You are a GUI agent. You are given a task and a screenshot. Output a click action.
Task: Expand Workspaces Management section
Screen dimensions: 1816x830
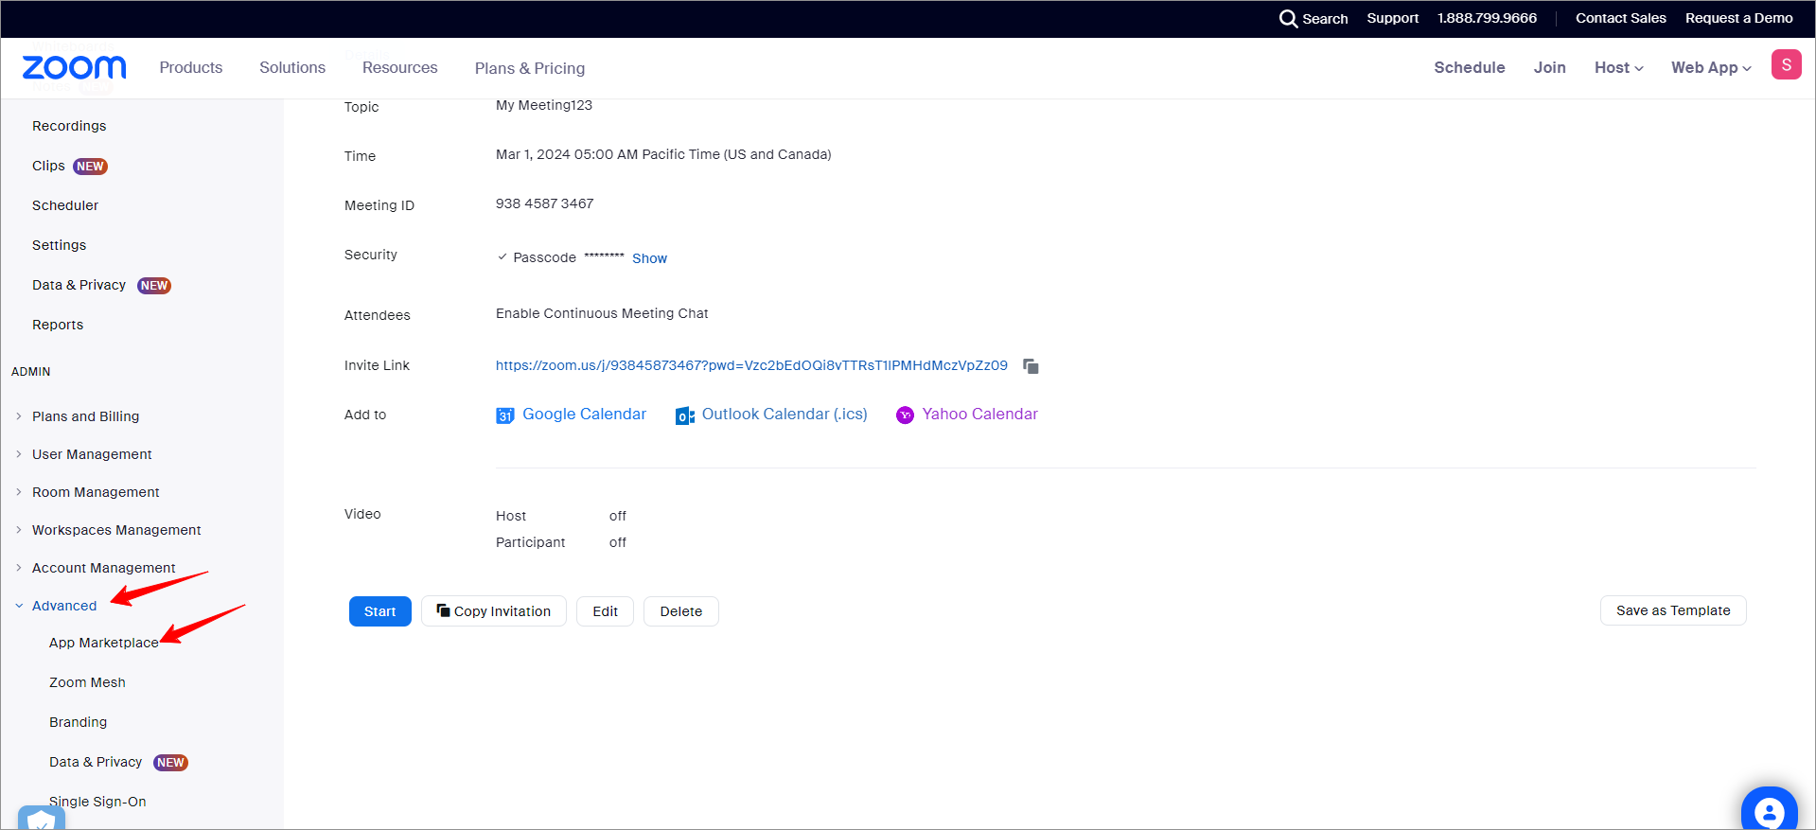point(19,530)
